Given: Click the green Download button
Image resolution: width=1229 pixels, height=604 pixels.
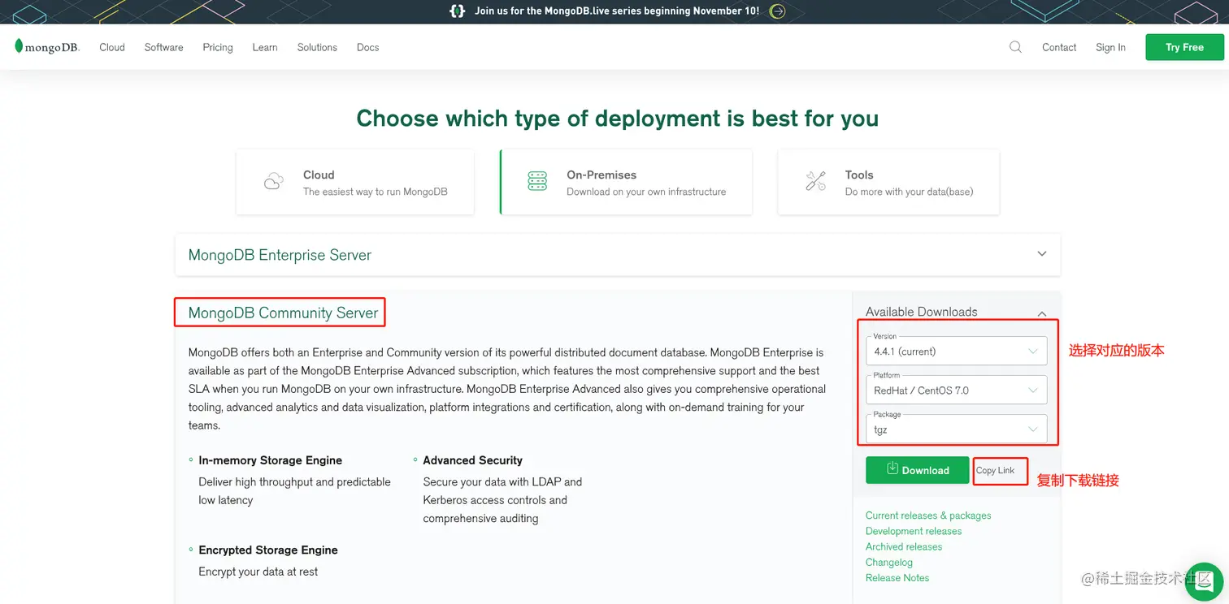Looking at the screenshot, I should [x=918, y=470].
